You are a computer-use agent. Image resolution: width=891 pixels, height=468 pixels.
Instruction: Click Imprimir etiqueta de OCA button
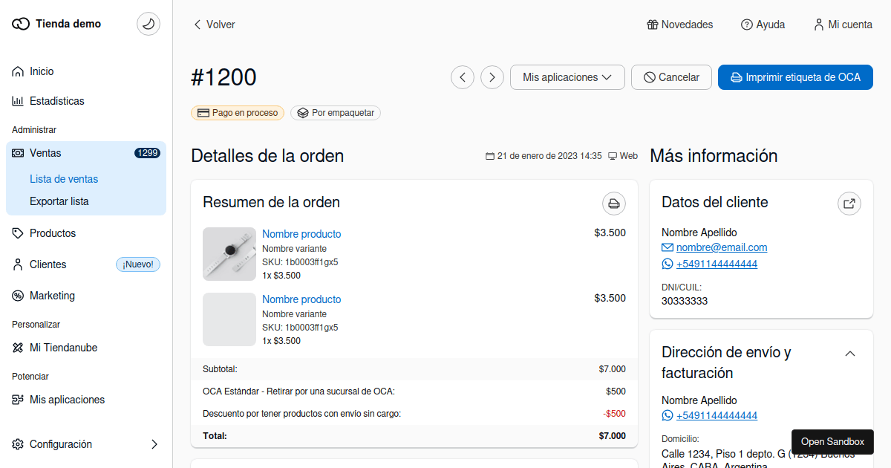[x=795, y=77]
